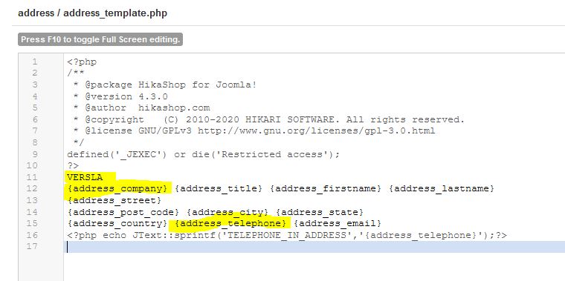Screen dimensions: 565x281
Task: Click the Press F10 Full Screen hint badge
Action: pyautogui.click(x=100, y=39)
